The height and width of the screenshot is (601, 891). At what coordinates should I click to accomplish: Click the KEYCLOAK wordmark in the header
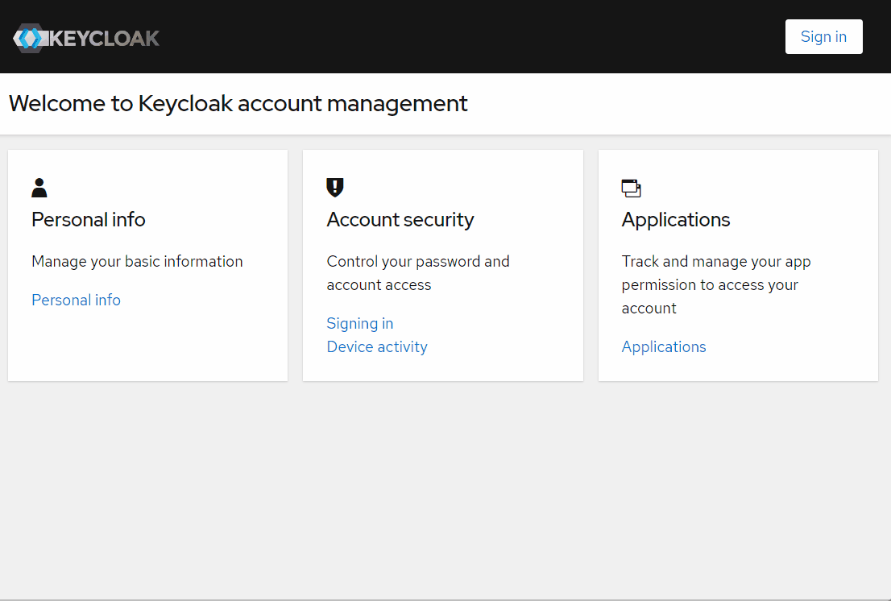pyautogui.click(x=105, y=37)
